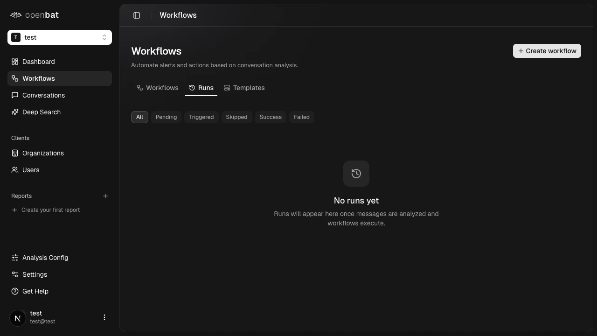The height and width of the screenshot is (336, 597).
Task: Click the Create workflow button
Action: coord(547,51)
